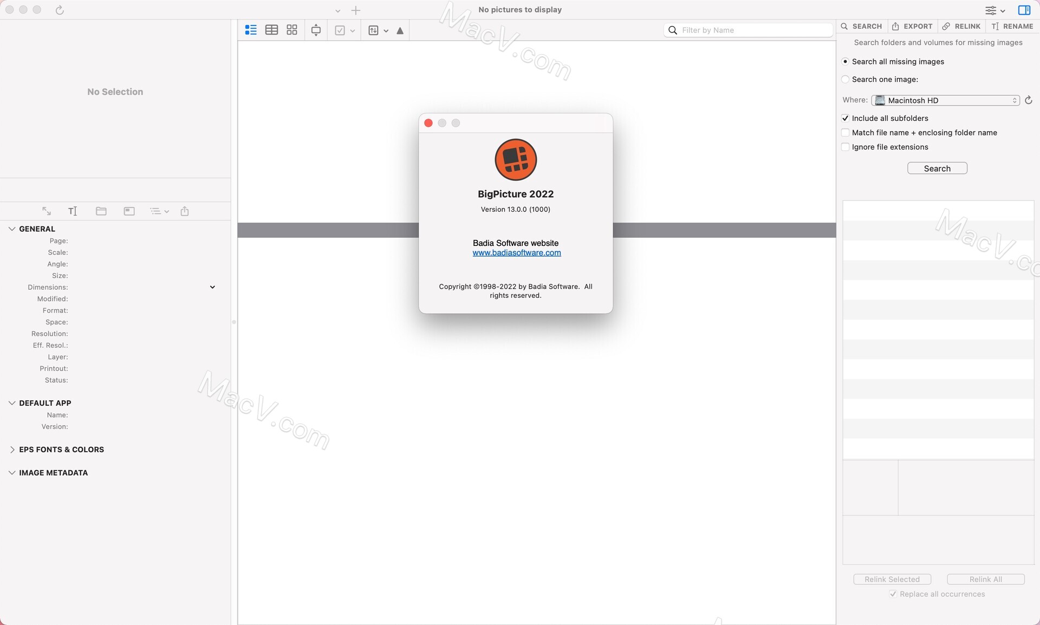This screenshot has width=1040, height=625.
Task: Click the Search button
Action: [x=937, y=168]
